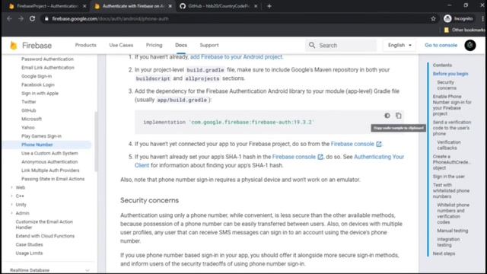Select Anonymous Authentication in sidebar
This screenshot has width=487, height=274.
[x=49, y=162]
